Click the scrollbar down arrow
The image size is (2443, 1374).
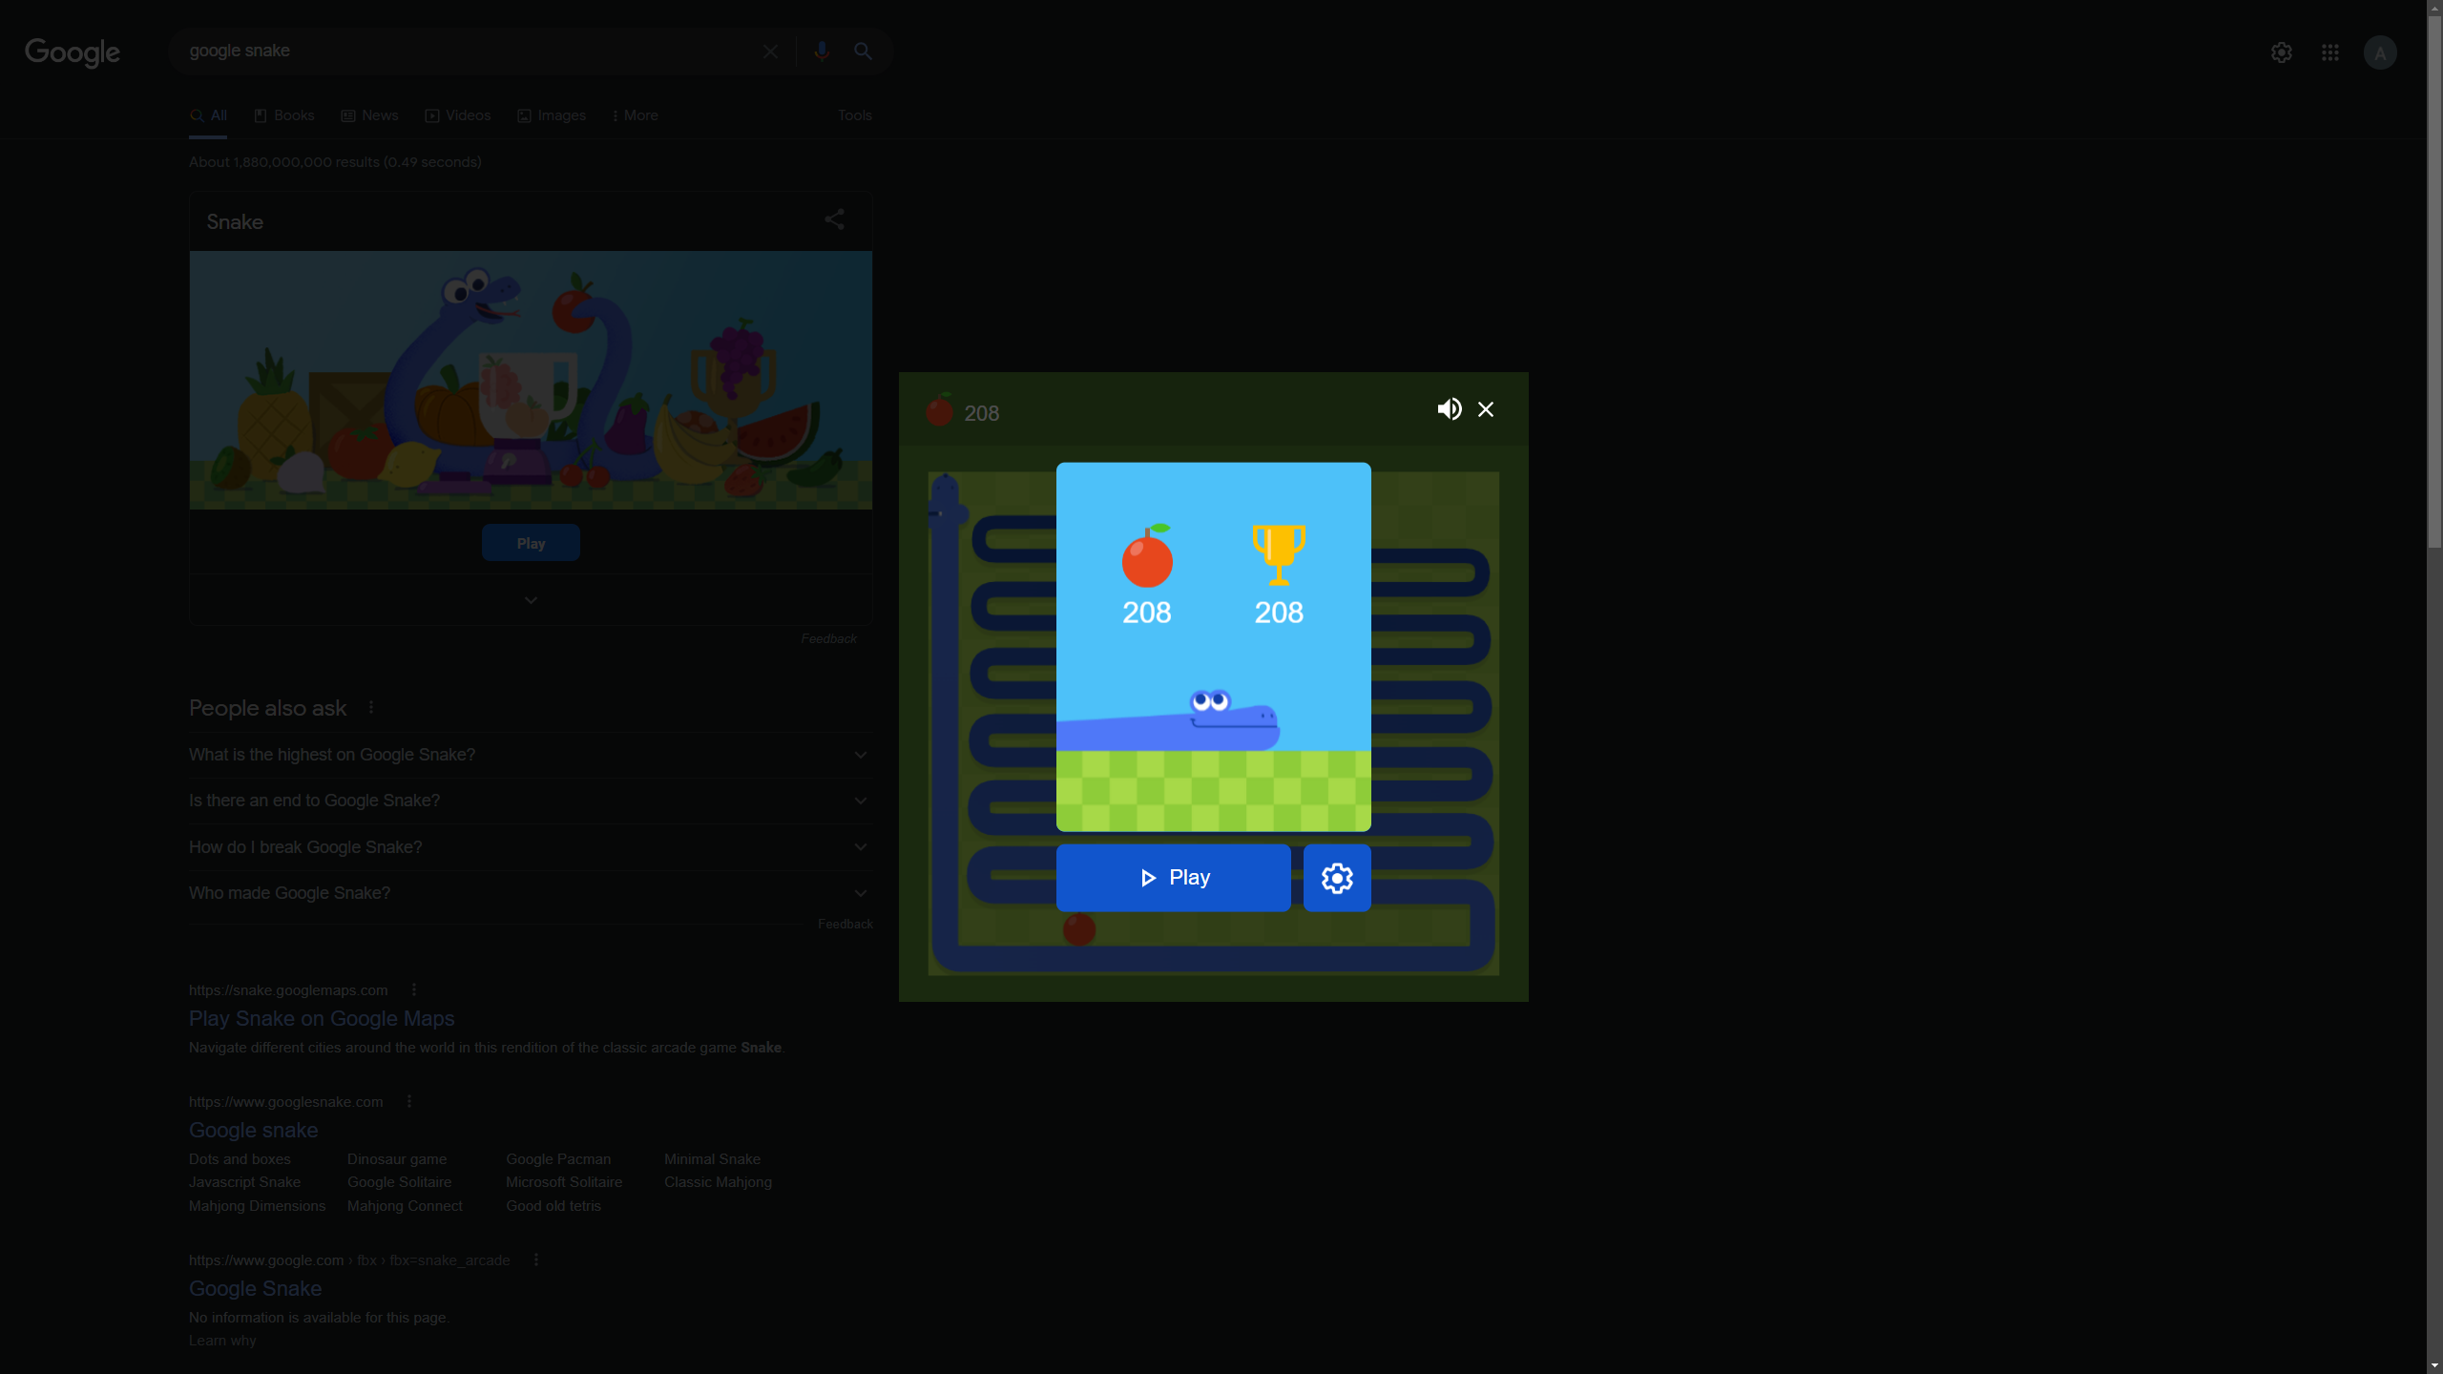(2434, 1365)
